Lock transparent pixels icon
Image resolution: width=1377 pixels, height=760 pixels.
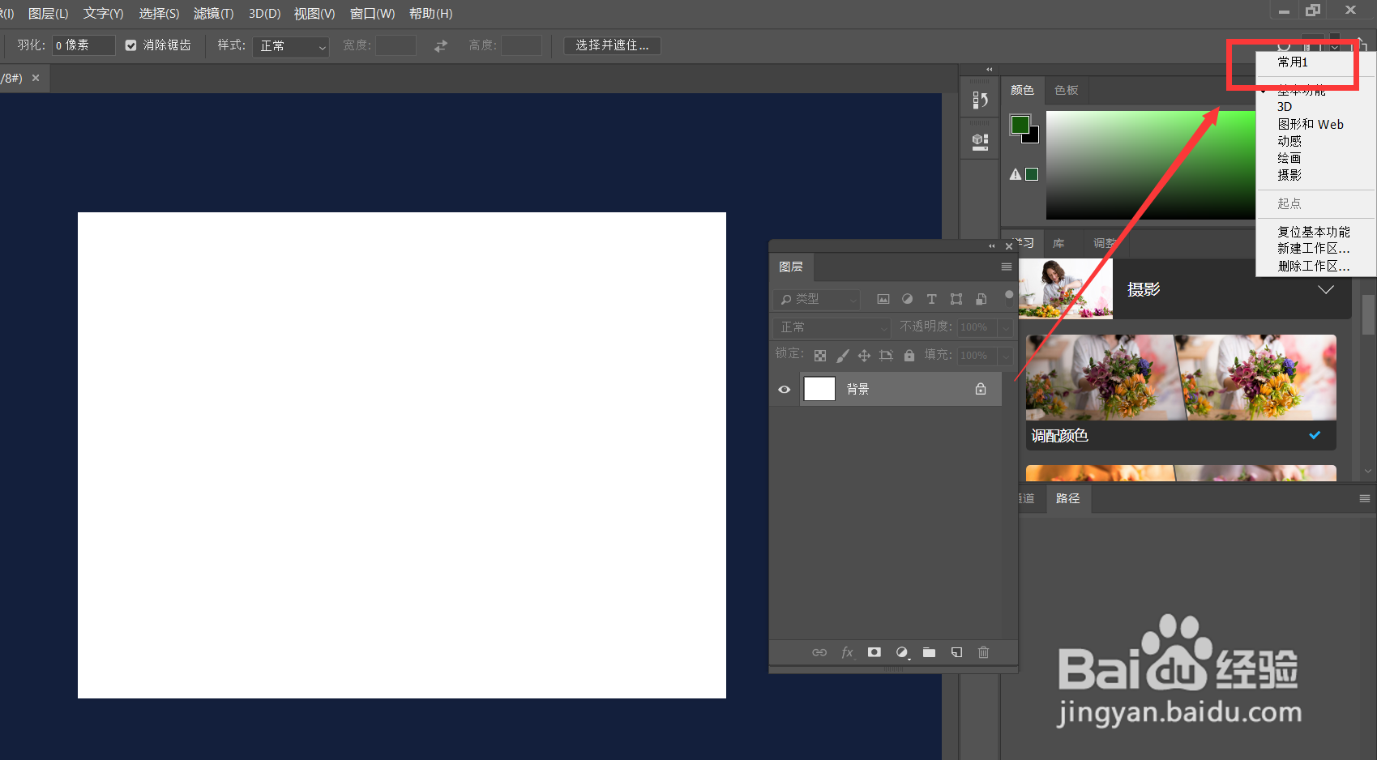(820, 356)
